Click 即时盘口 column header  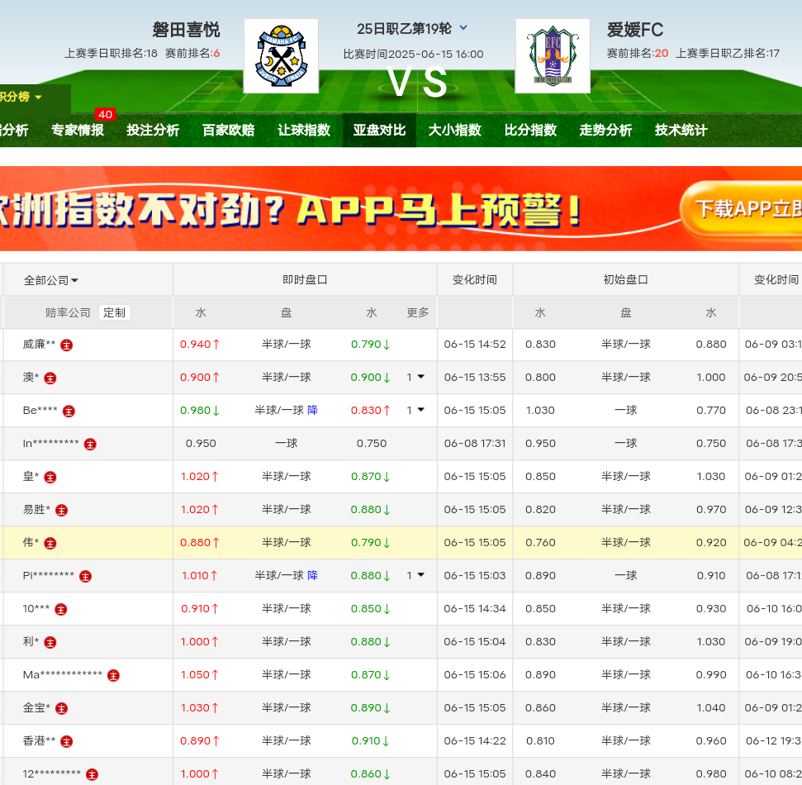click(305, 280)
